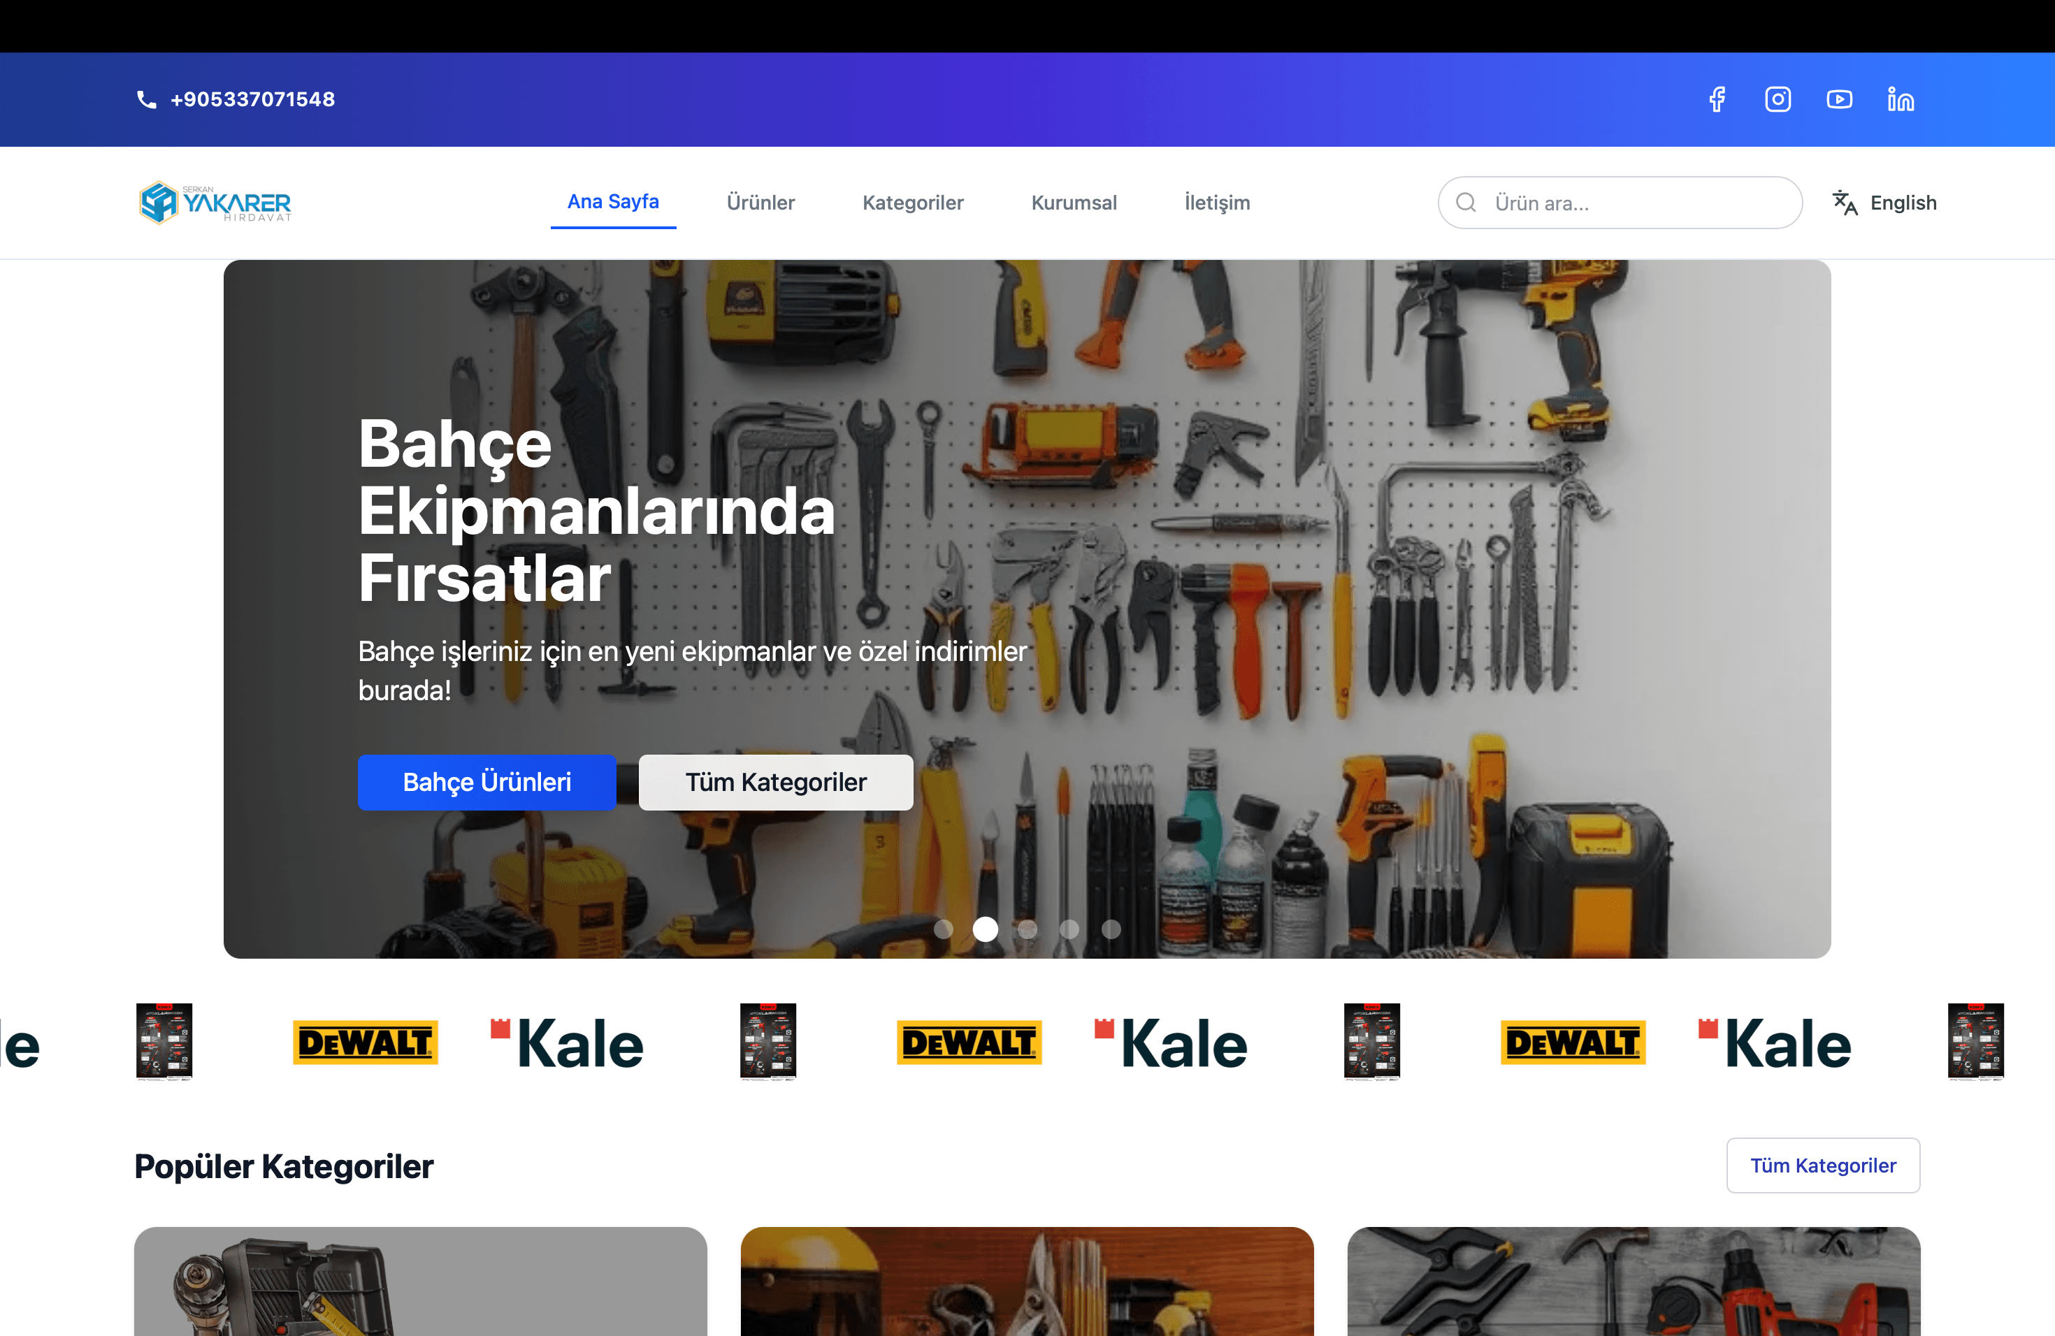Click the first DeWalt brand logo
Viewport: 2055px width, 1336px height.
366,1043
